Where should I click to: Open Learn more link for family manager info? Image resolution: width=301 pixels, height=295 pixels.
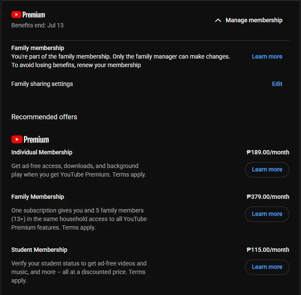[x=267, y=56]
